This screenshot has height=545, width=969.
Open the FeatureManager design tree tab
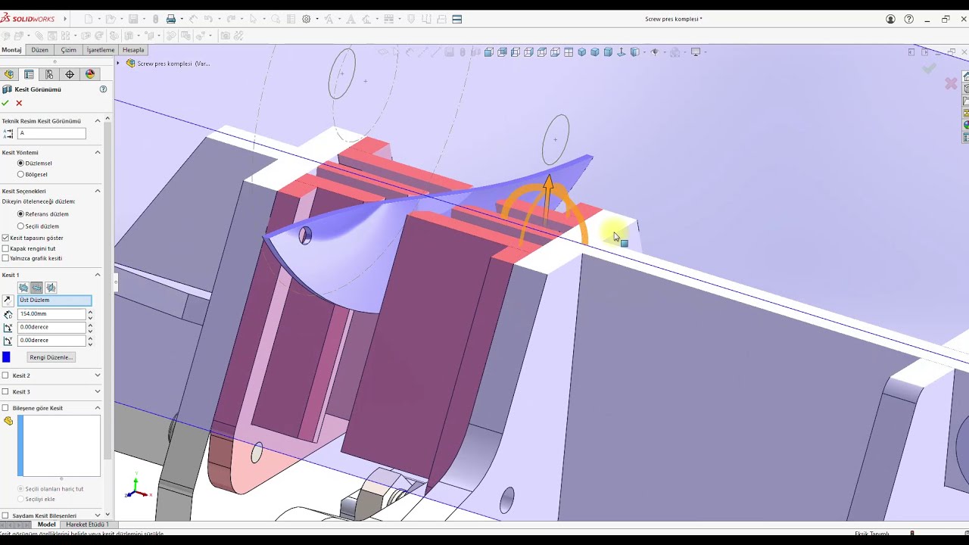[9, 74]
